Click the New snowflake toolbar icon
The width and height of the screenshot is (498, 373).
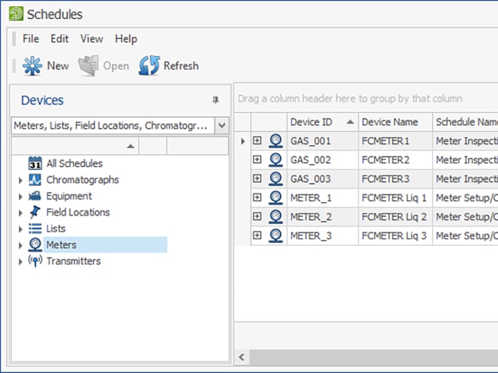(x=32, y=66)
